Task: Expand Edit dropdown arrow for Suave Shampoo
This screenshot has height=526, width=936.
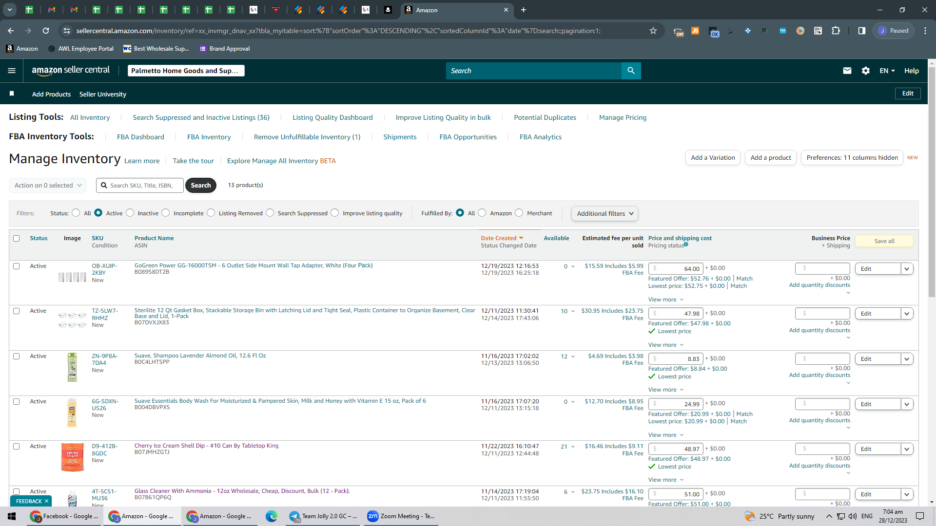Action: 907,359
